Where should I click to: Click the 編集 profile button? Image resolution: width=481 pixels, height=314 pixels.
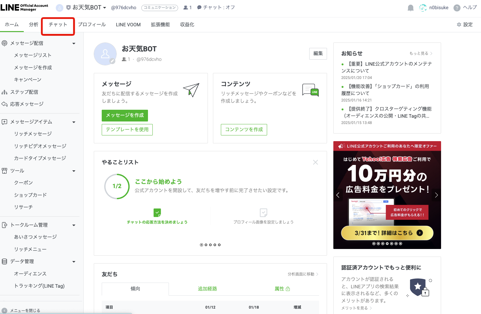pos(318,54)
